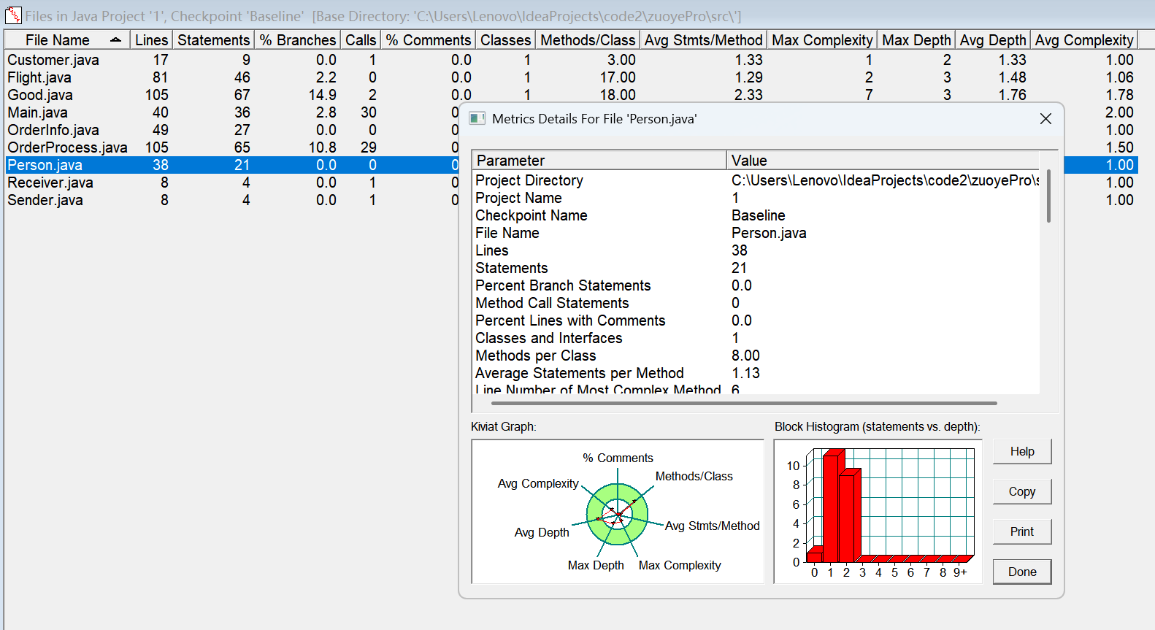Sort by Avg Depth column header

coord(993,40)
